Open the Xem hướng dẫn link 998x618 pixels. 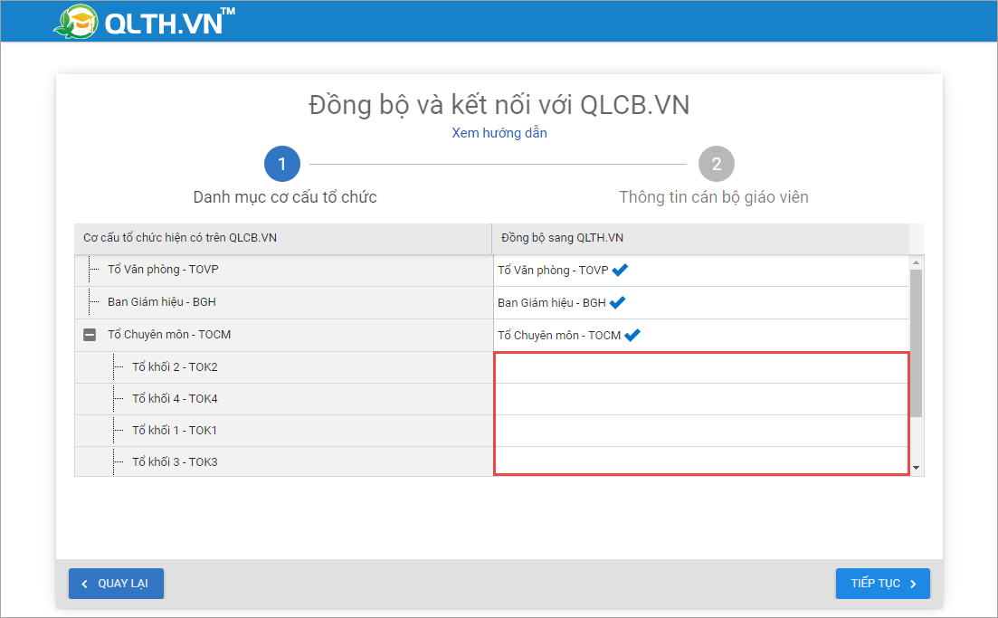(x=499, y=133)
